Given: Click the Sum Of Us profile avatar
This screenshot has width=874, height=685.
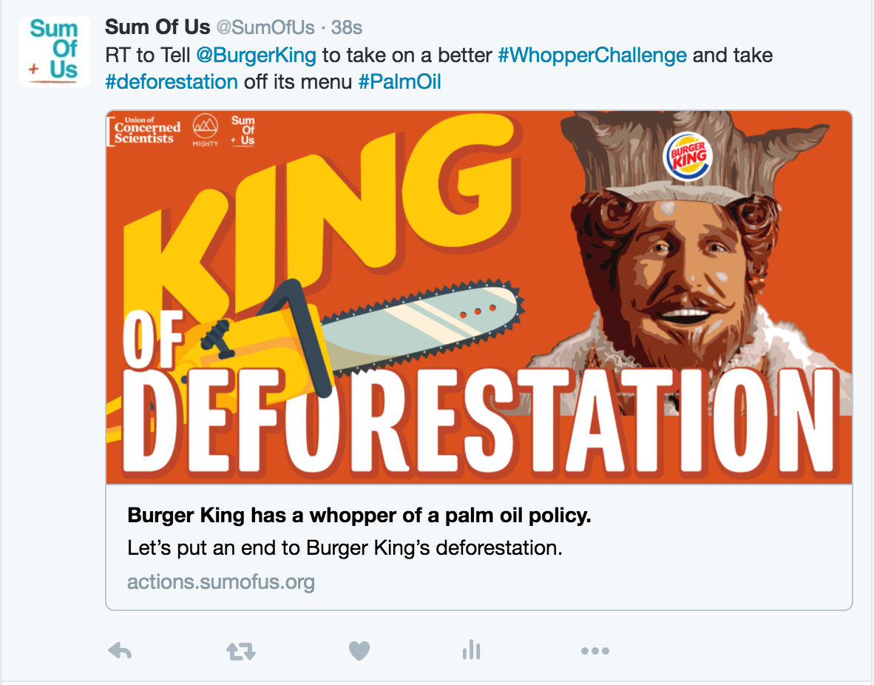Looking at the screenshot, I should (54, 51).
